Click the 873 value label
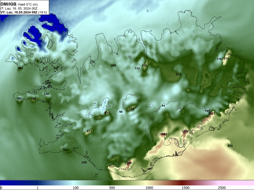 click(x=89, y=131)
